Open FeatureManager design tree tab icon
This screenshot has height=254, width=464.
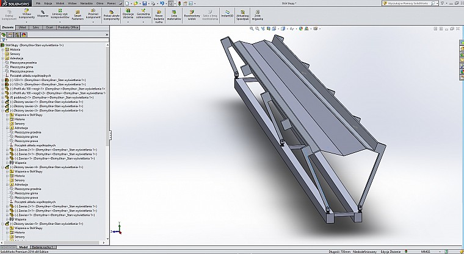4,35
